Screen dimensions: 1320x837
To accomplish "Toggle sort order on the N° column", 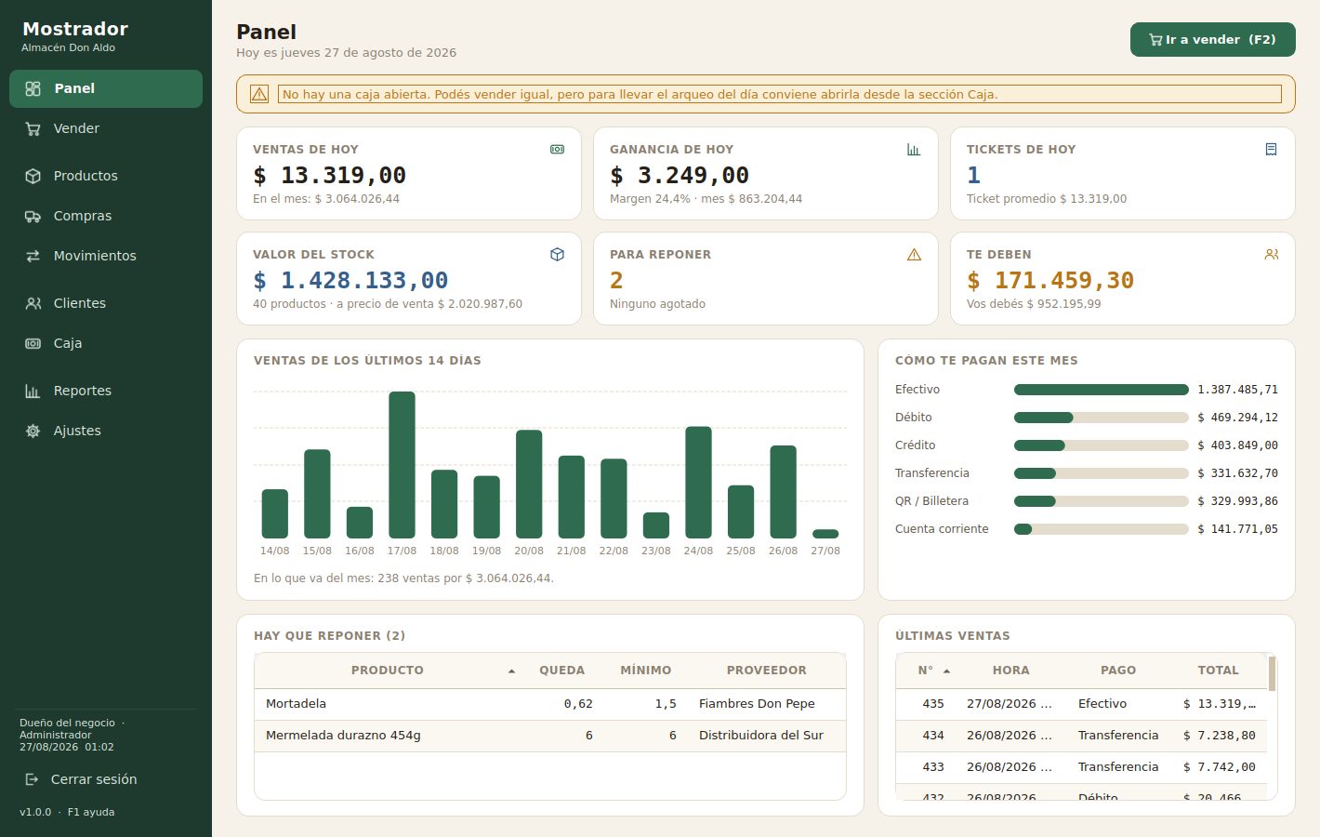I will pos(946,671).
